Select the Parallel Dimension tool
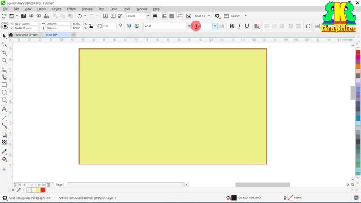The height and width of the screenshot is (203, 361). click(4, 118)
